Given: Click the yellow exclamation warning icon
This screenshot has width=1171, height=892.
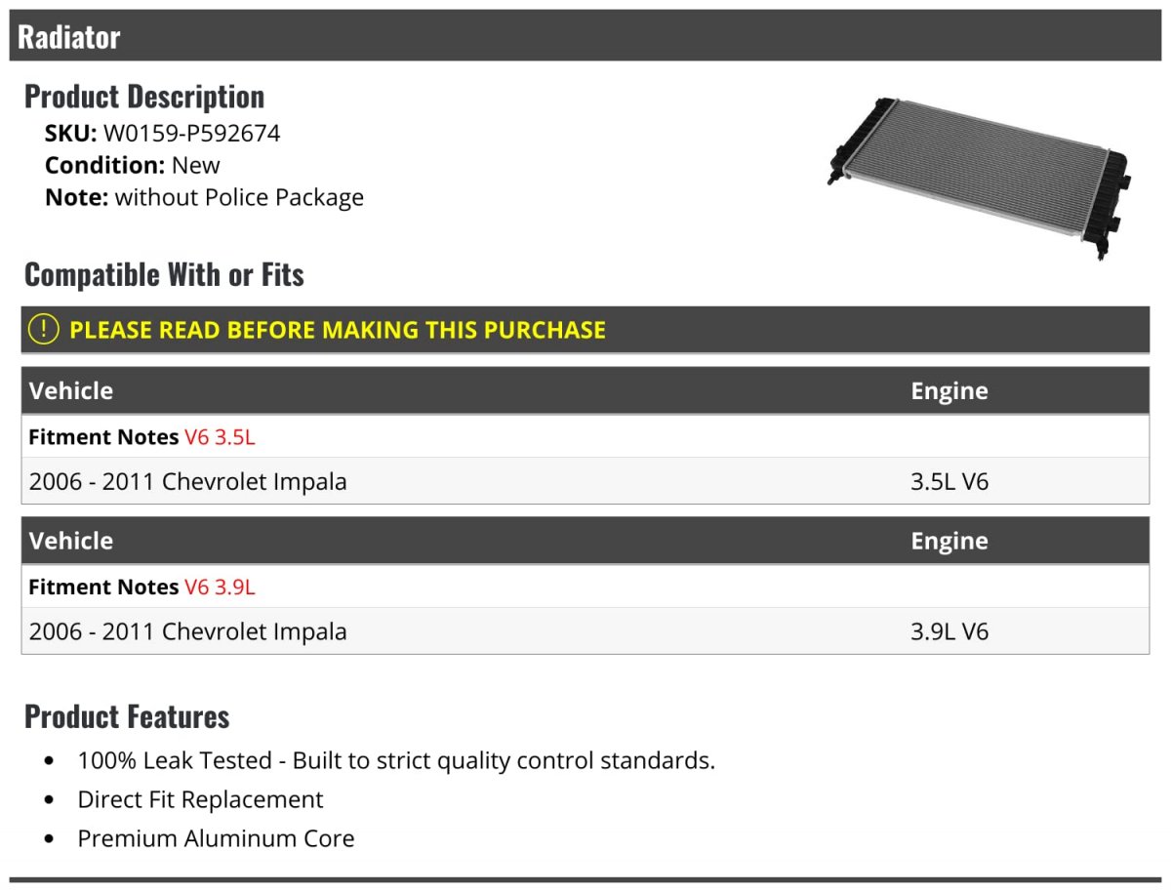Looking at the screenshot, I should 44,330.
